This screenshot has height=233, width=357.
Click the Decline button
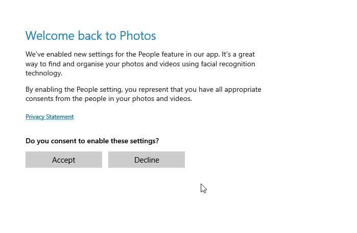point(147,160)
